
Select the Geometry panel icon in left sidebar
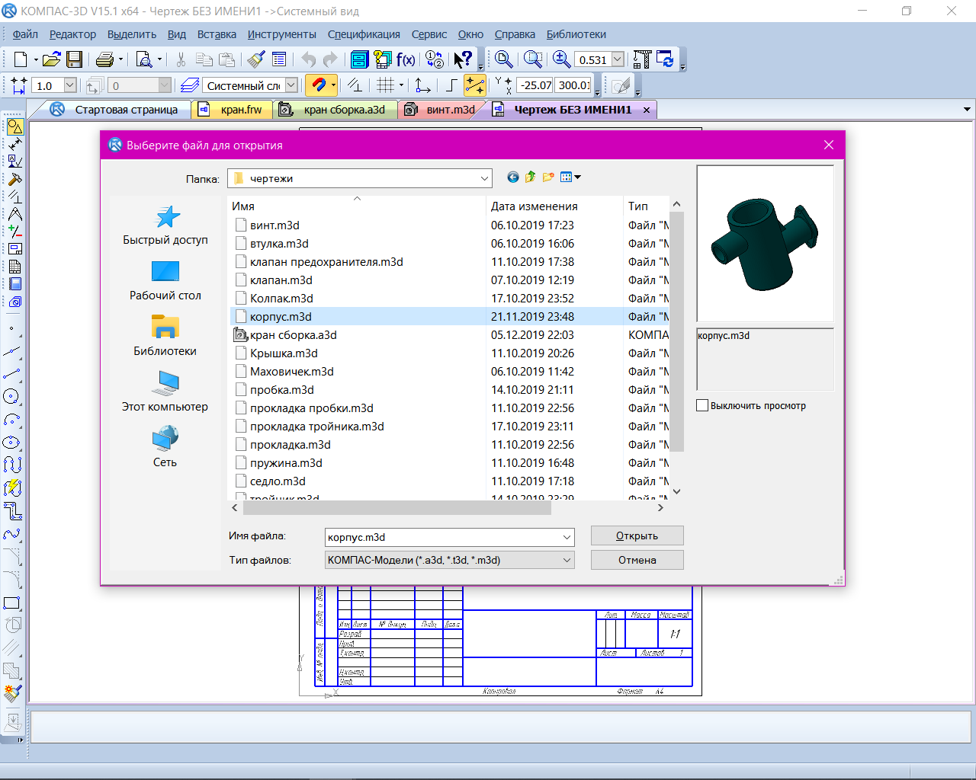(x=14, y=126)
